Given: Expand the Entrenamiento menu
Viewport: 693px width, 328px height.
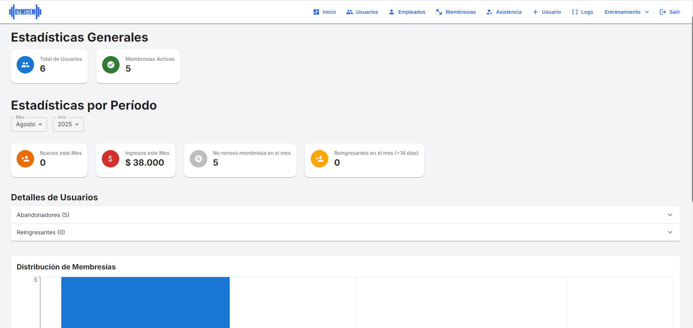Looking at the screenshot, I should [x=626, y=12].
